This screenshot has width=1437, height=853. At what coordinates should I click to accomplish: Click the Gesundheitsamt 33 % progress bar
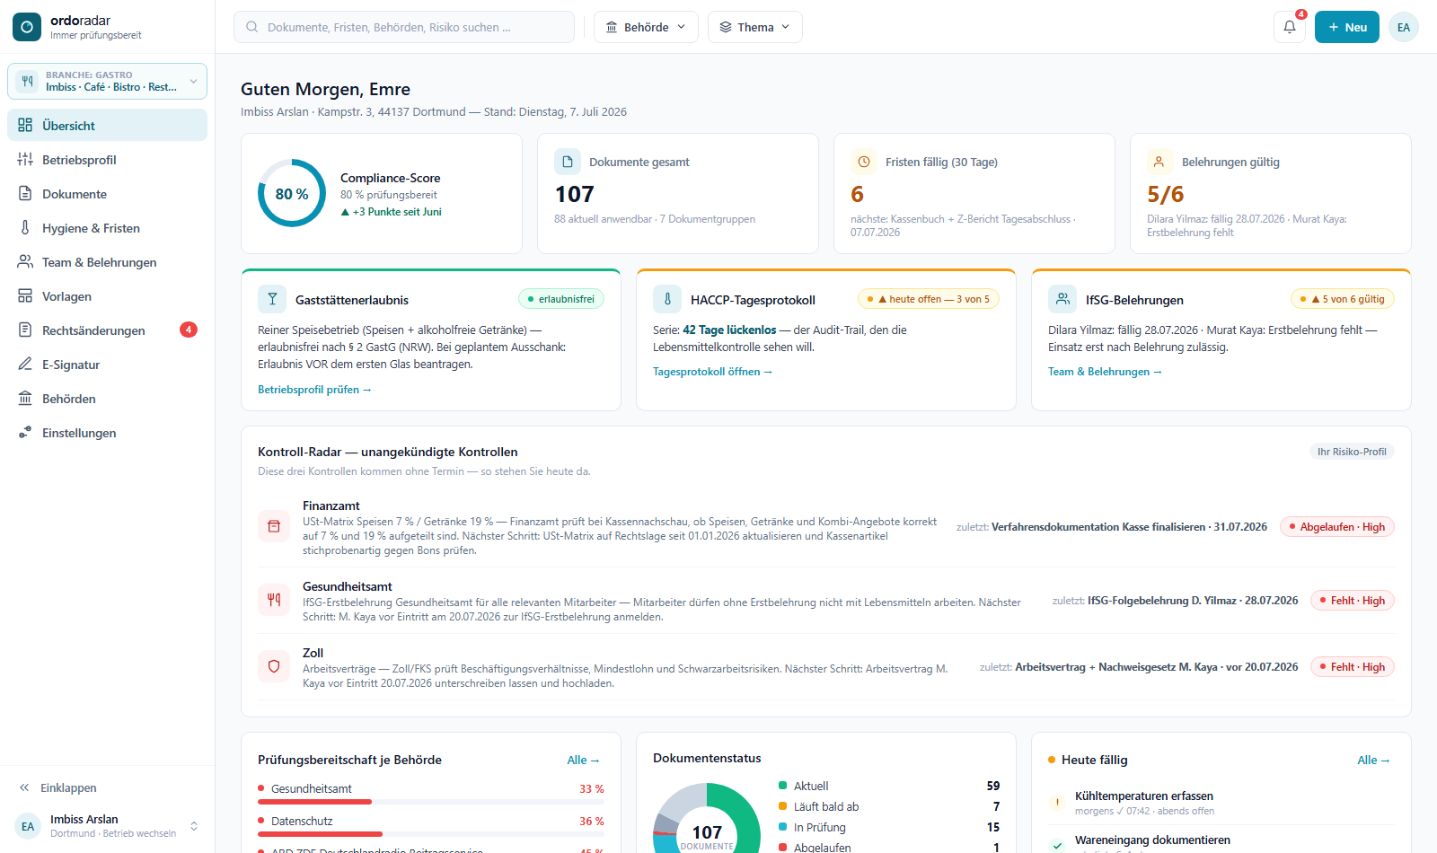[x=431, y=802]
